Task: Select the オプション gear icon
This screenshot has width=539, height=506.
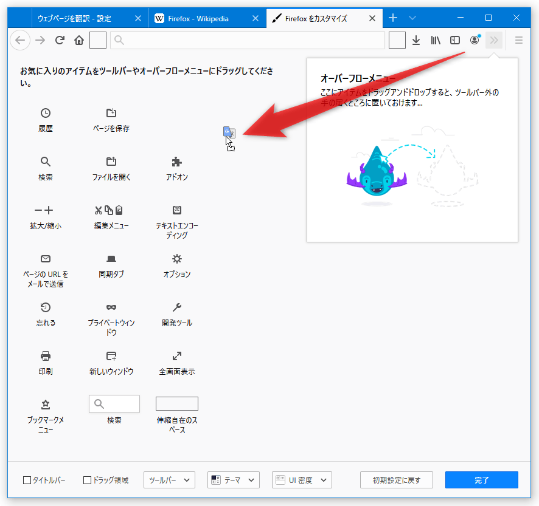Action: point(176,259)
